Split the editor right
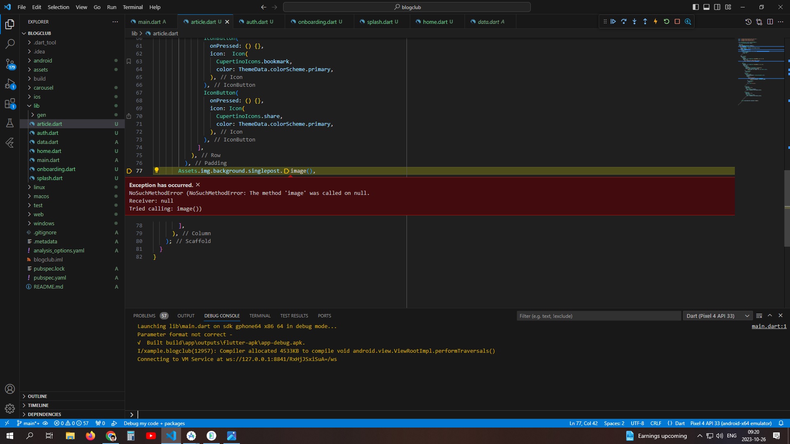The height and width of the screenshot is (444, 790). [x=770, y=22]
